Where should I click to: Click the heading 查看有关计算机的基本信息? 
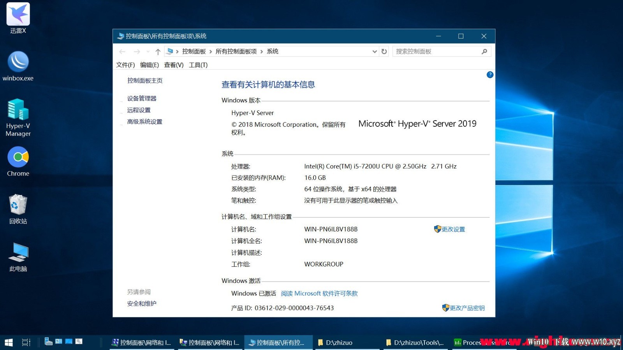coord(268,85)
